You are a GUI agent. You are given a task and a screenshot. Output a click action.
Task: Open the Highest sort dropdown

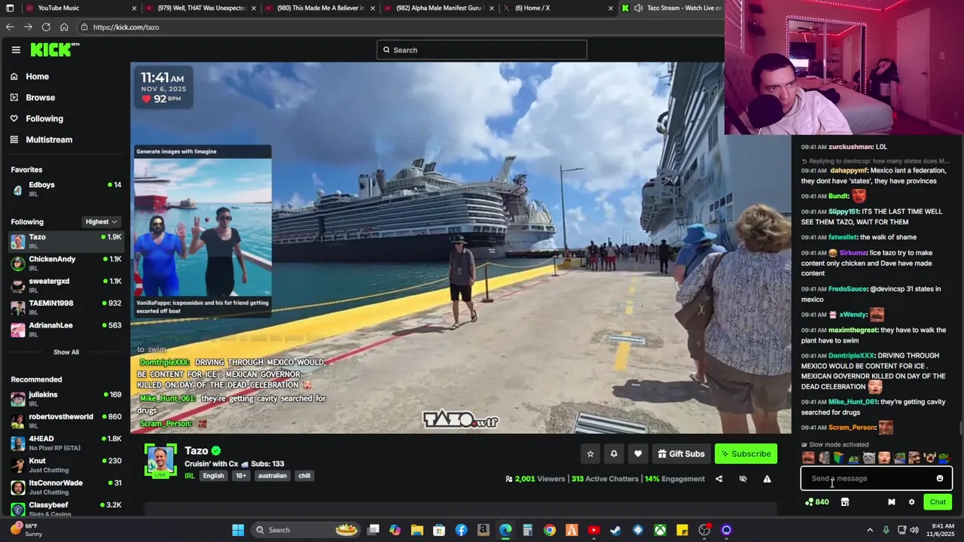click(x=101, y=222)
